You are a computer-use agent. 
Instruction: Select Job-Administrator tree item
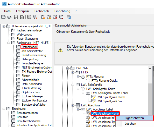tap(32, 51)
